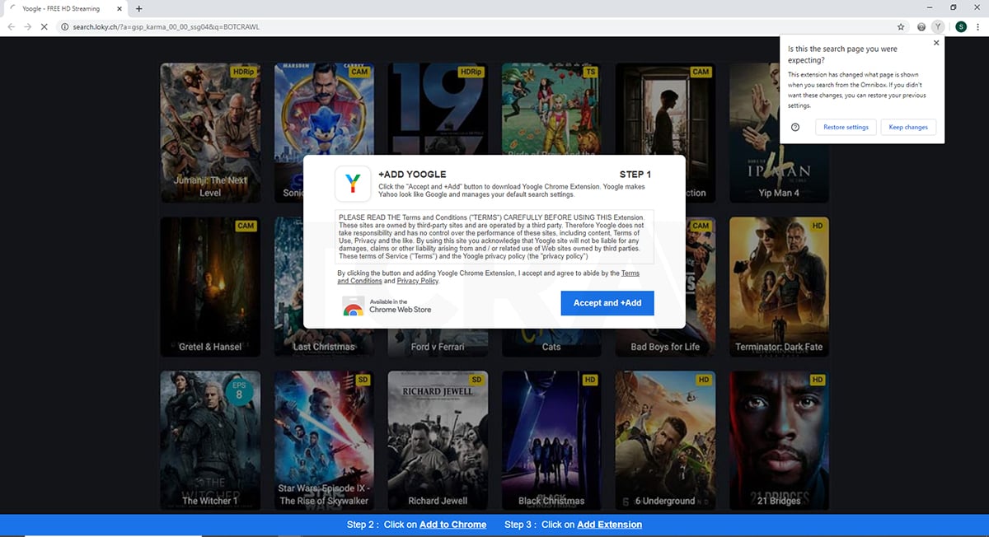
Task: Open the Last Christmas poster
Action: coord(324,342)
